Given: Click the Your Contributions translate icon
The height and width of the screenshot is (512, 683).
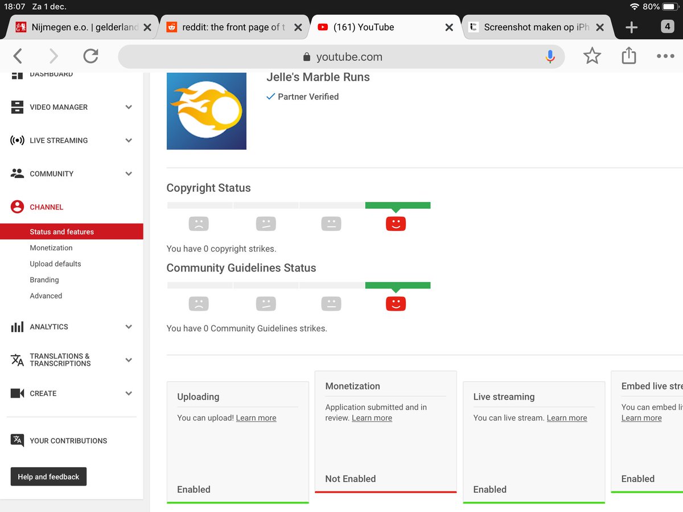Looking at the screenshot, I should (x=17, y=440).
